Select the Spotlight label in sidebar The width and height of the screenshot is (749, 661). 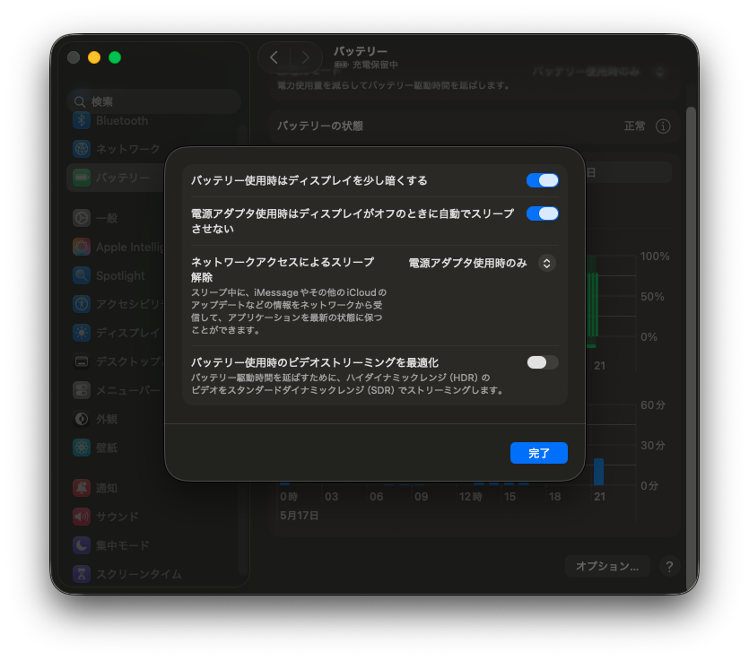click(x=120, y=275)
